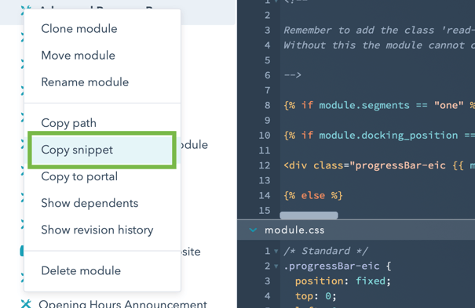Viewport: 475px width, 308px height.
Task: Open the Opening Hours Announcement module
Action: pyautogui.click(x=123, y=303)
